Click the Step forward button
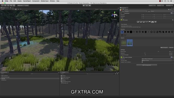Image resolution: width=174 pixels, height=98 pixels. click(90, 5)
